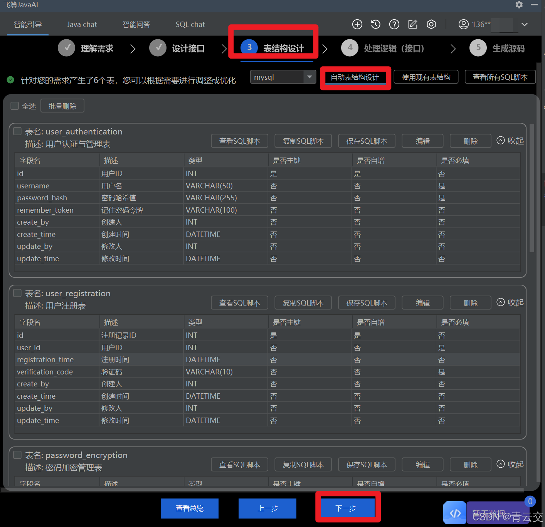545x527 pixels.
Task: Click the step 3 number circle
Action: (x=249, y=47)
